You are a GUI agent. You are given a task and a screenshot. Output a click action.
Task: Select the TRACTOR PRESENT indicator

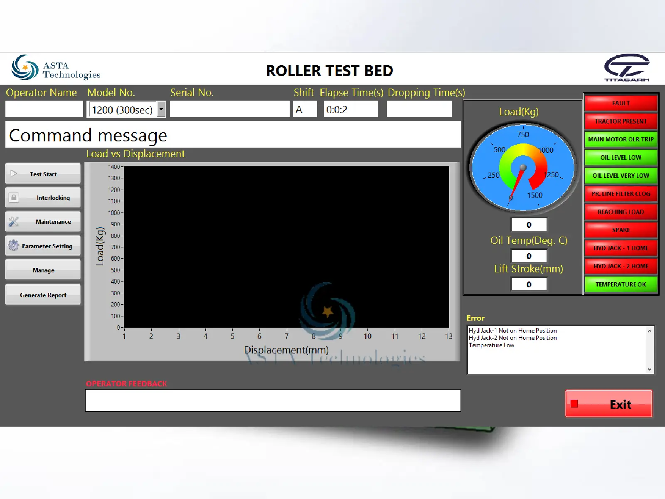point(621,121)
